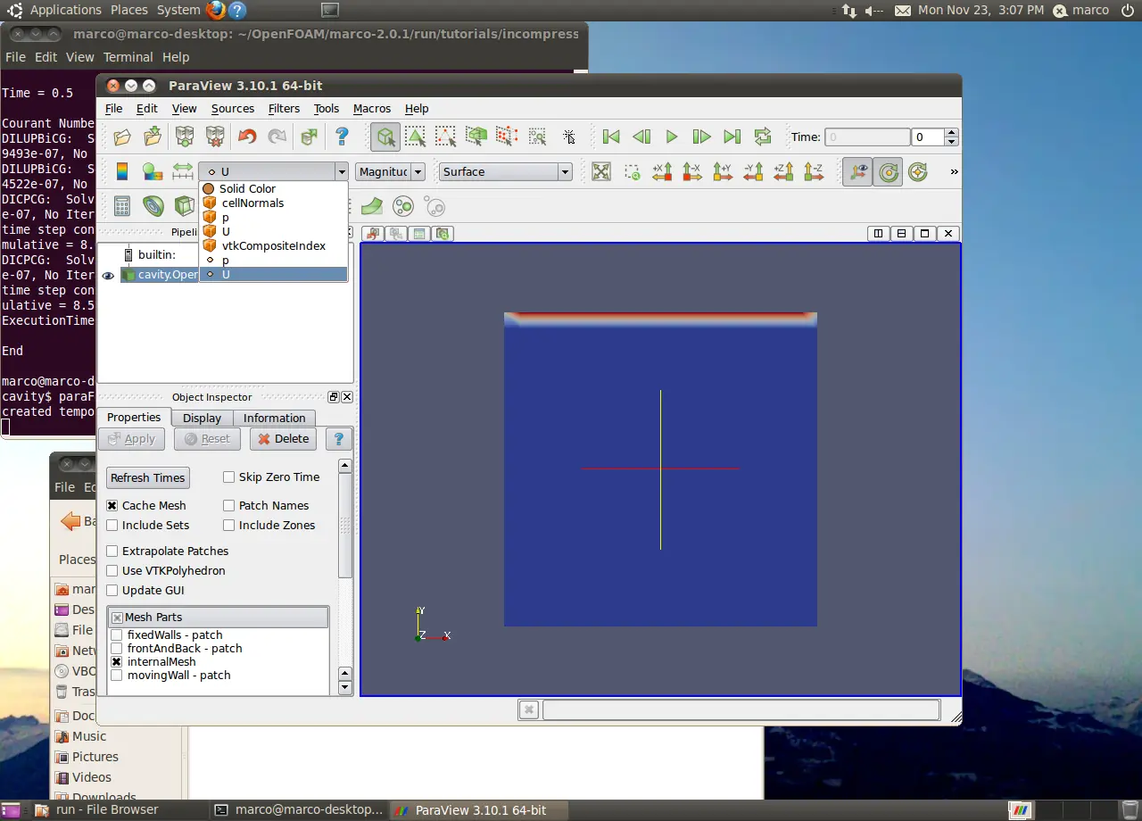Viewport: 1142px width, 821px height.
Task: Click the Delete button
Action: (x=284, y=439)
